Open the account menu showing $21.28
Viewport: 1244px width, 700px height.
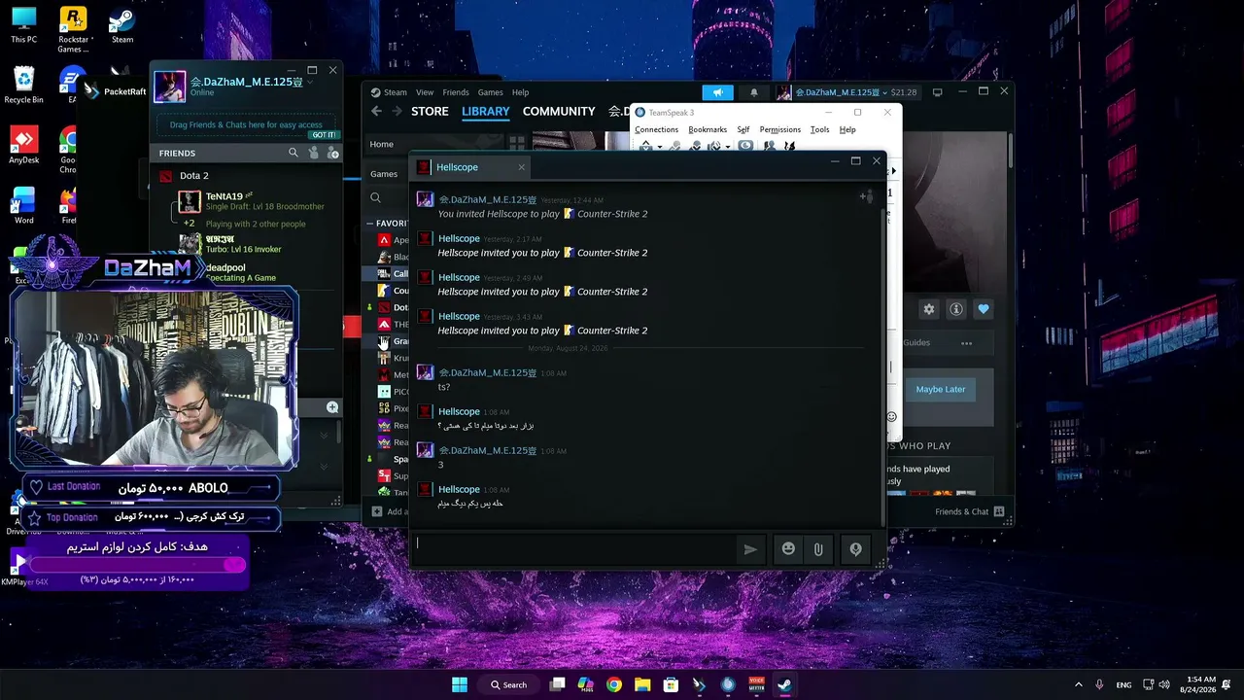coord(847,92)
